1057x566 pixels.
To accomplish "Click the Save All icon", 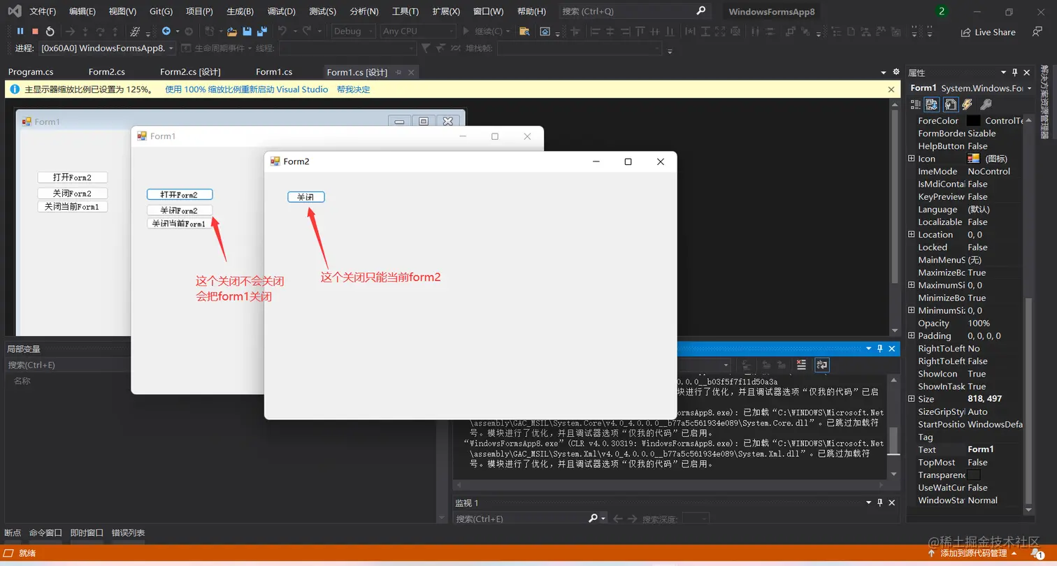I will pyautogui.click(x=262, y=31).
